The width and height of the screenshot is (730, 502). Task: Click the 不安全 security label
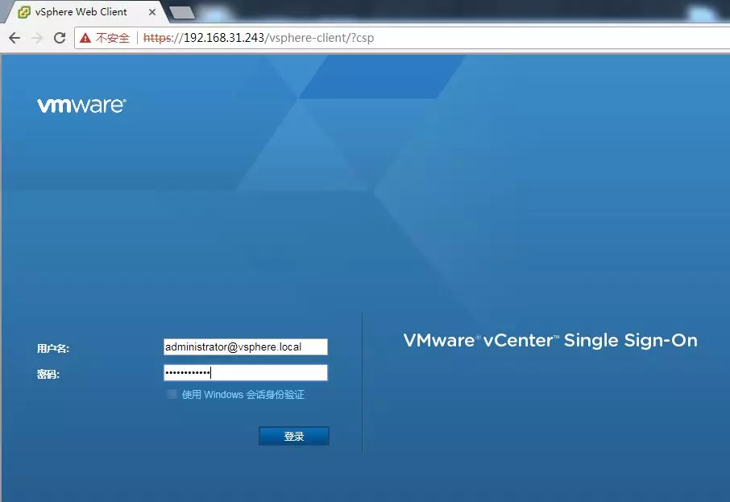pyautogui.click(x=112, y=38)
